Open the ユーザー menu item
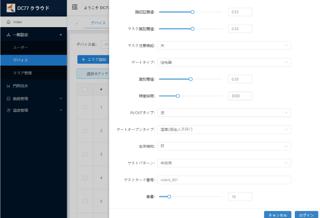The width and height of the screenshot is (320, 218). (x=21, y=48)
